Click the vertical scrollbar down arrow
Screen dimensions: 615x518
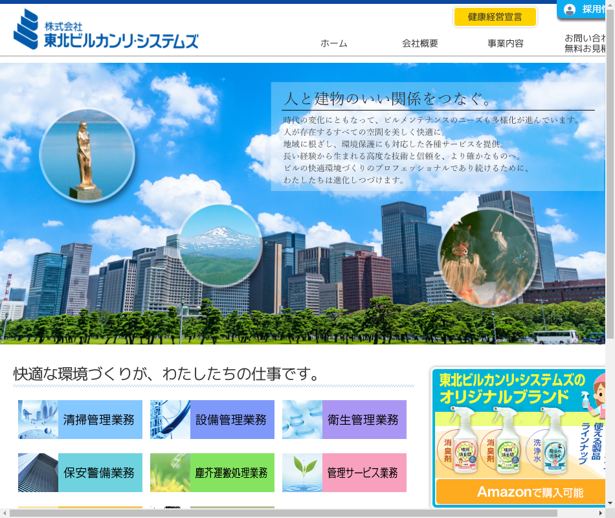610,502
